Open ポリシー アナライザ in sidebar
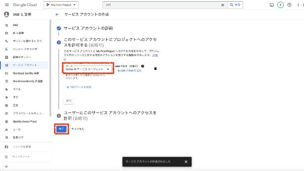Image resolution: width=304 pixels, height=171 pixels. pyautogui.click(x=25, y=49)
